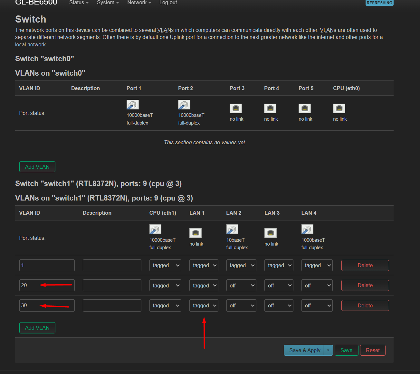Click the Save button
The image size is (420, 374).
(347, 350)
